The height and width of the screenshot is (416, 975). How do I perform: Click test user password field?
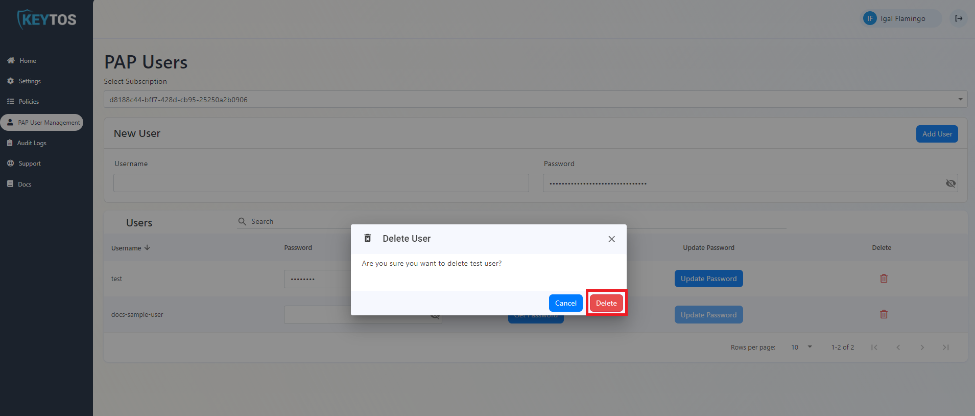coord(317,279)
